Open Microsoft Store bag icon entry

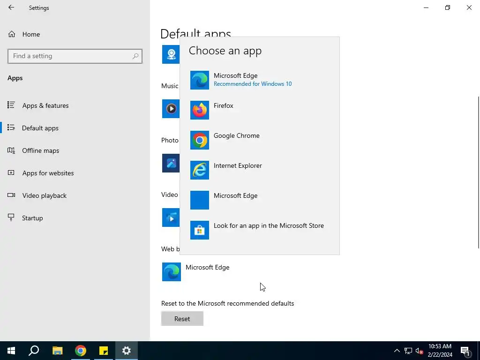tap(200, 230)
